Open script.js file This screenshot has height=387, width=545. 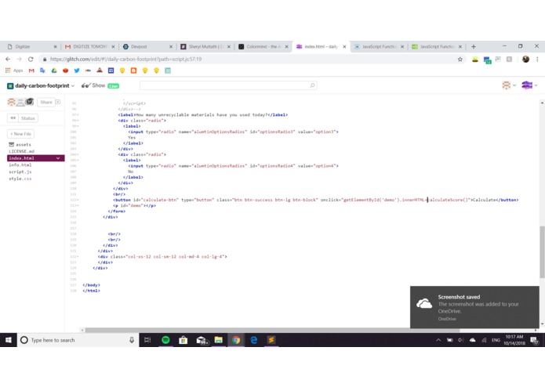point(20,172)
